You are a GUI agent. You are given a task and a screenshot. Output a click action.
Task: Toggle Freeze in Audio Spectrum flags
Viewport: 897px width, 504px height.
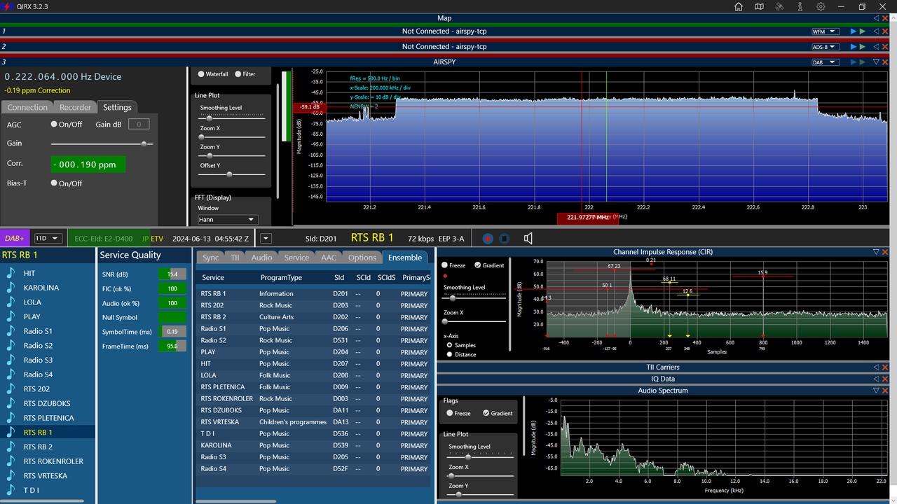449,413
